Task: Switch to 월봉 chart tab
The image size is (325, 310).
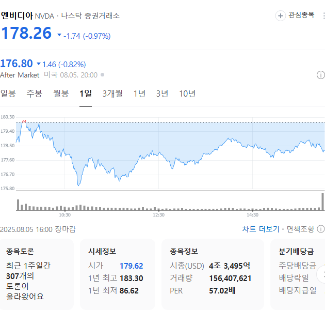Action: [x=61, y=94]
